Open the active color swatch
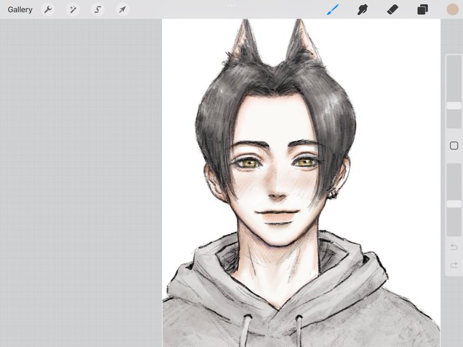The height and width of the screenshot is (347, 463). tap(452, 10)
